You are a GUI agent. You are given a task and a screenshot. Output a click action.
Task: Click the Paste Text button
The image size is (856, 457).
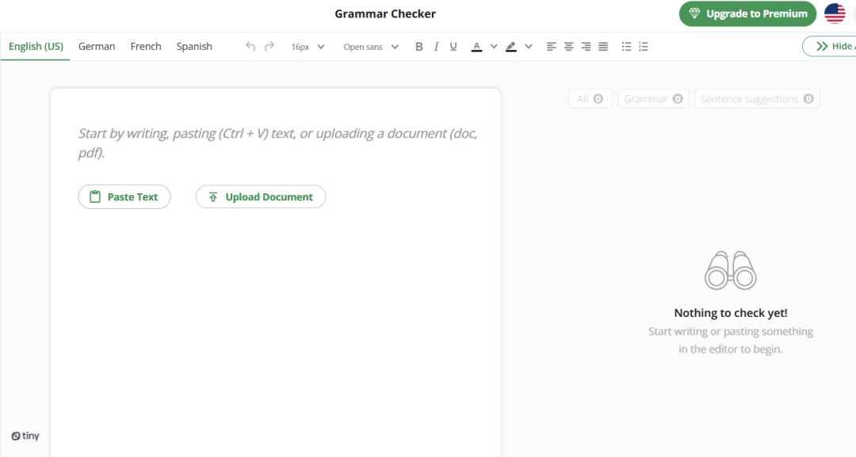(124, 197)
